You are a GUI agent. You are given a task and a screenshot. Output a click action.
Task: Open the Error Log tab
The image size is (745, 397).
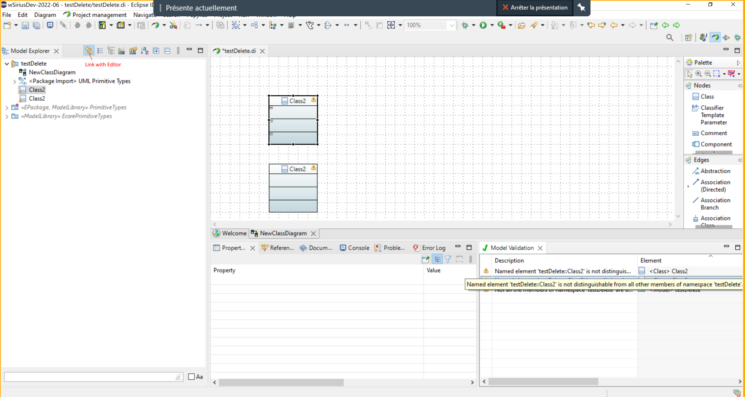[x=429, y=248]
